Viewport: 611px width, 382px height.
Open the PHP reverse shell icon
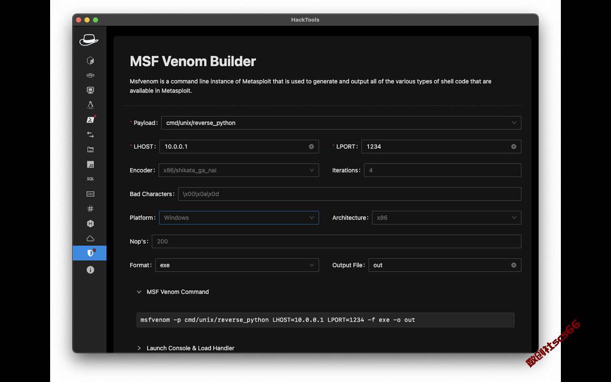[90, 75]
